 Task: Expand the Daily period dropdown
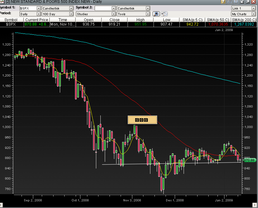(39, 14)
